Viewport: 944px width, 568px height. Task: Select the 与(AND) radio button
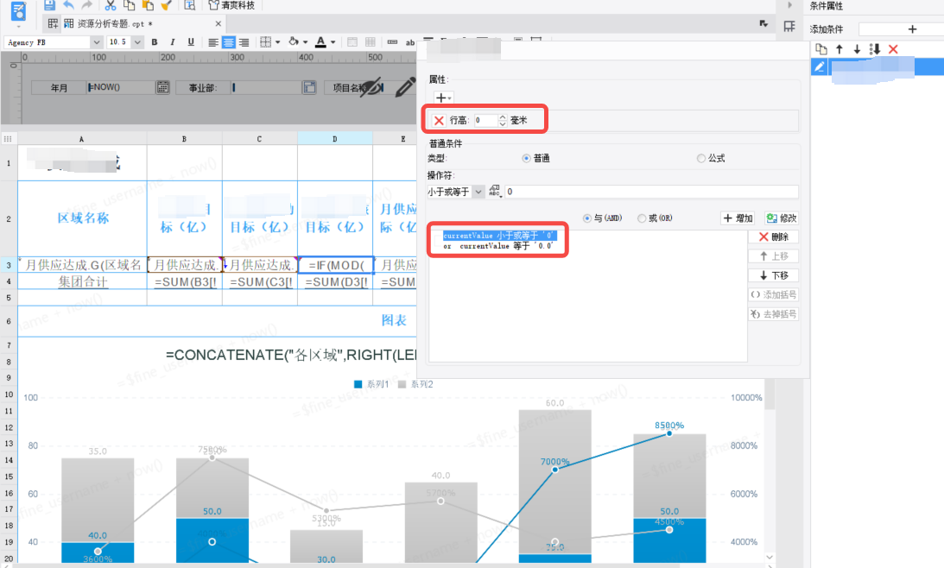tap(587, 218)
